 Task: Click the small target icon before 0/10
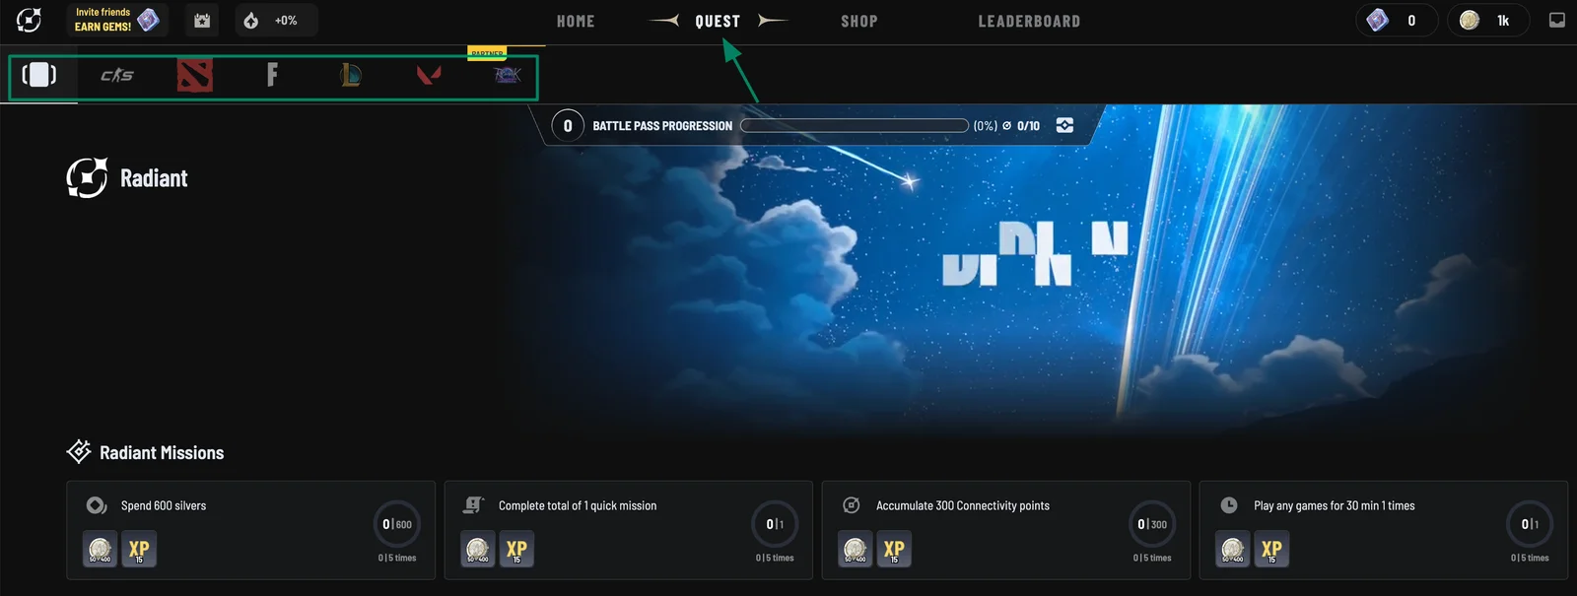tap(1006, 126)
